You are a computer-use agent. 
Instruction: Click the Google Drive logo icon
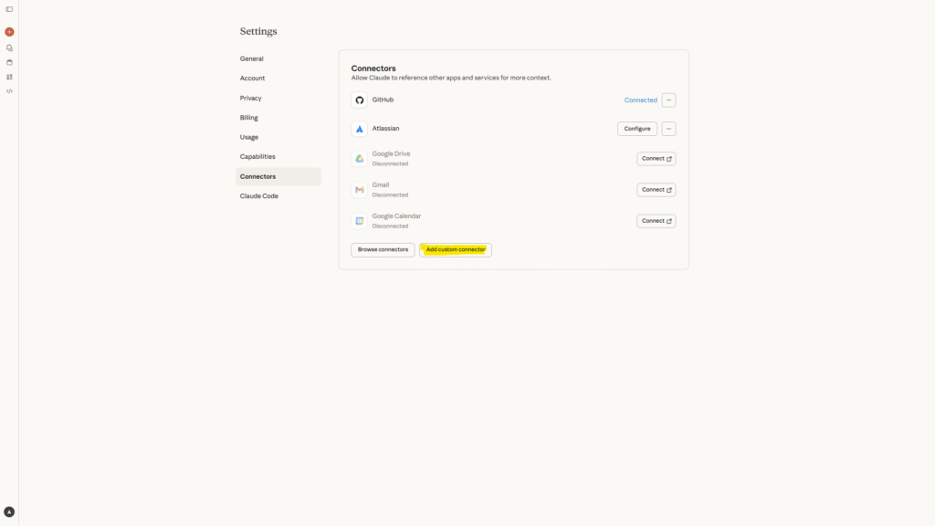tap(360, 159)
